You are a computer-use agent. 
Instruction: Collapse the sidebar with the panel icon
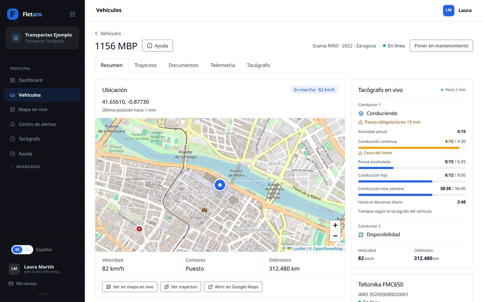72,14
